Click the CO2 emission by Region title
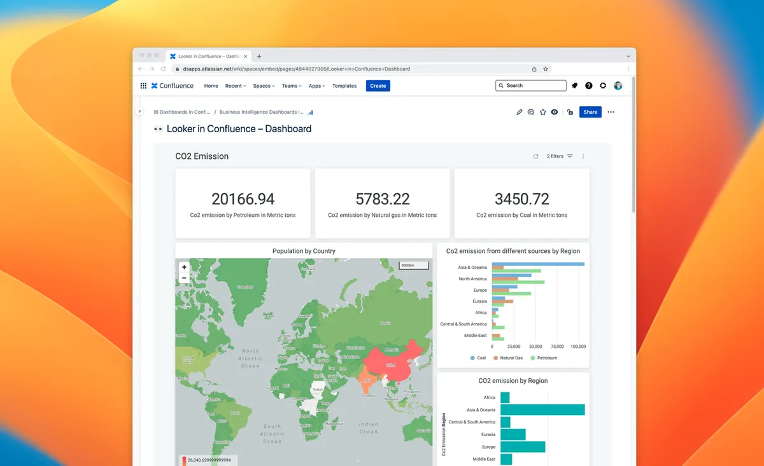The height and width of the screenshot is (466, 764). 513,381
